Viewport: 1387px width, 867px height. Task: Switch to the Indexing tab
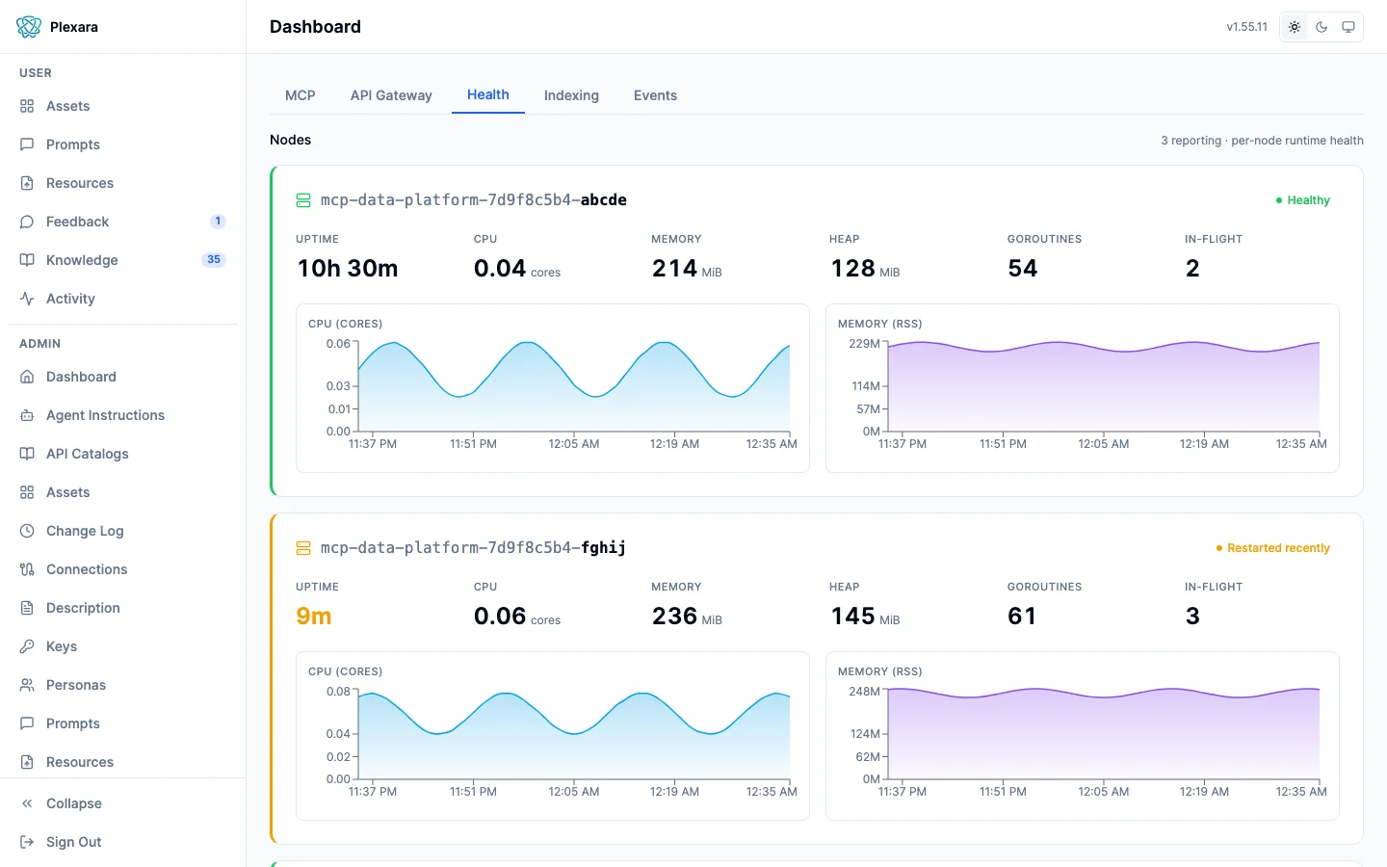571,95
